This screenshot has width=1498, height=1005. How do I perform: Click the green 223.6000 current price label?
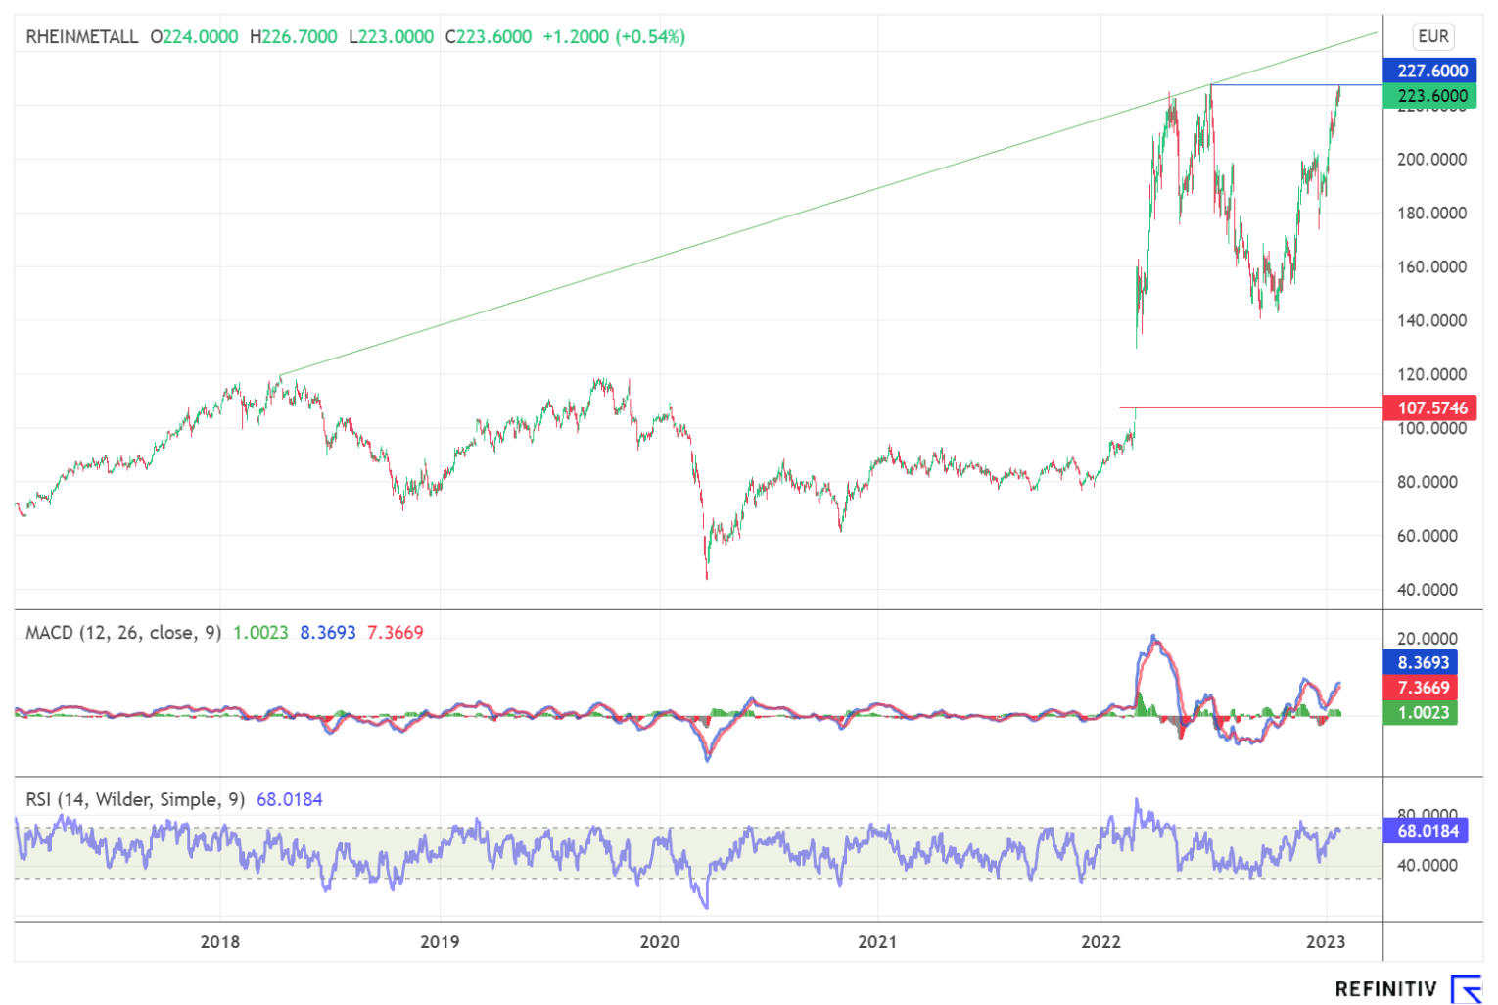click(1431, 96)
